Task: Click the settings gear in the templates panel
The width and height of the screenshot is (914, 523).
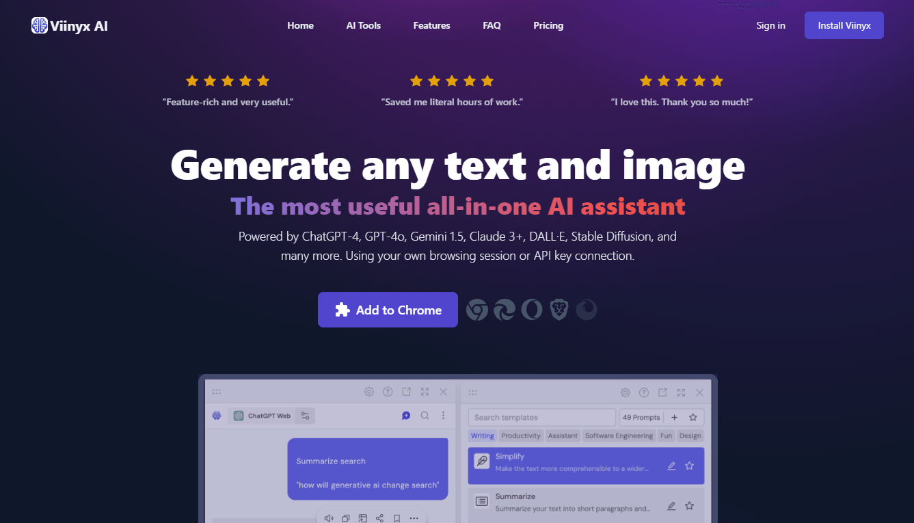Action: click(625, 392)
